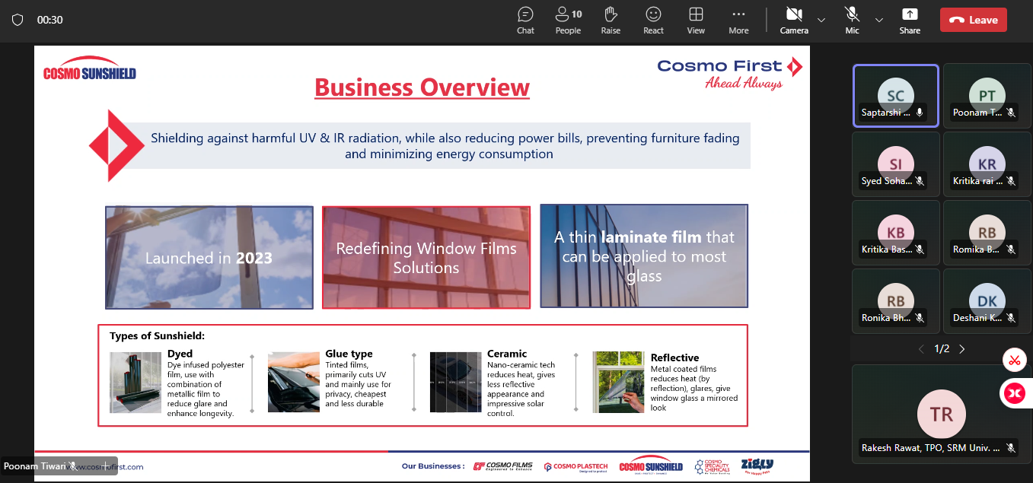Click the "Business Overview" slide heading

click(x=422, y=87)
